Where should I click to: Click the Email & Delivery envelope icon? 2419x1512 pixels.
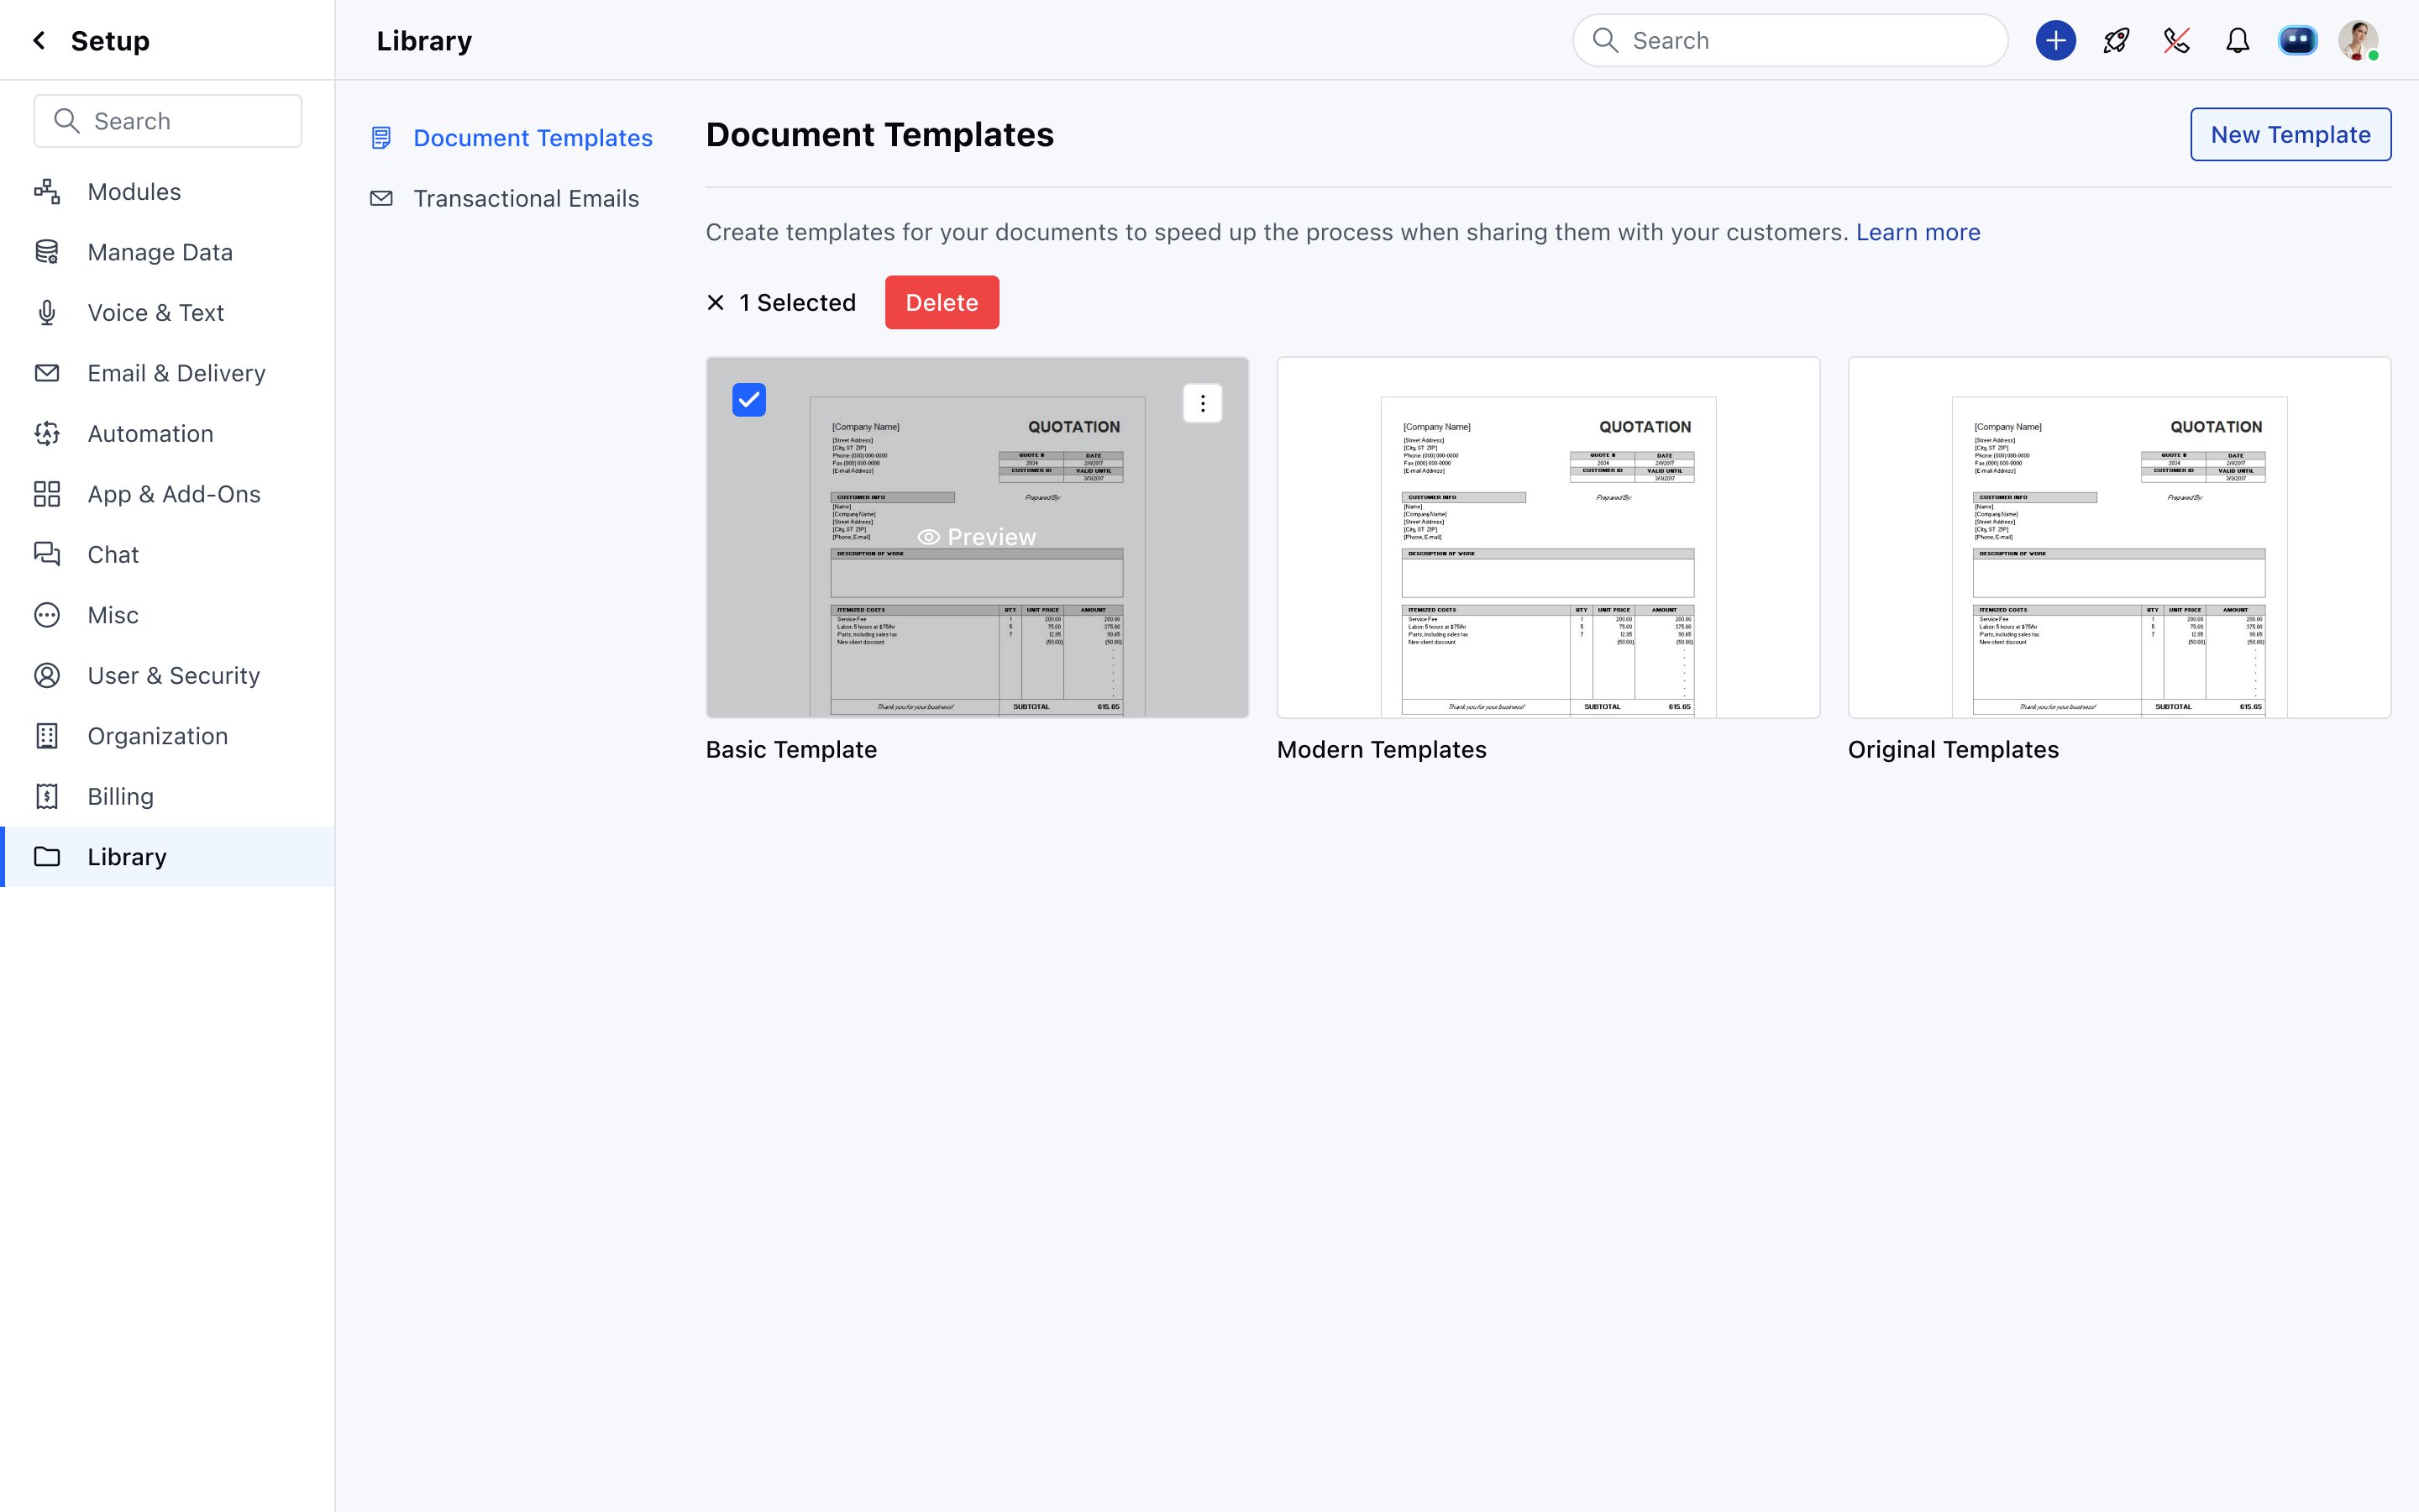47,373
